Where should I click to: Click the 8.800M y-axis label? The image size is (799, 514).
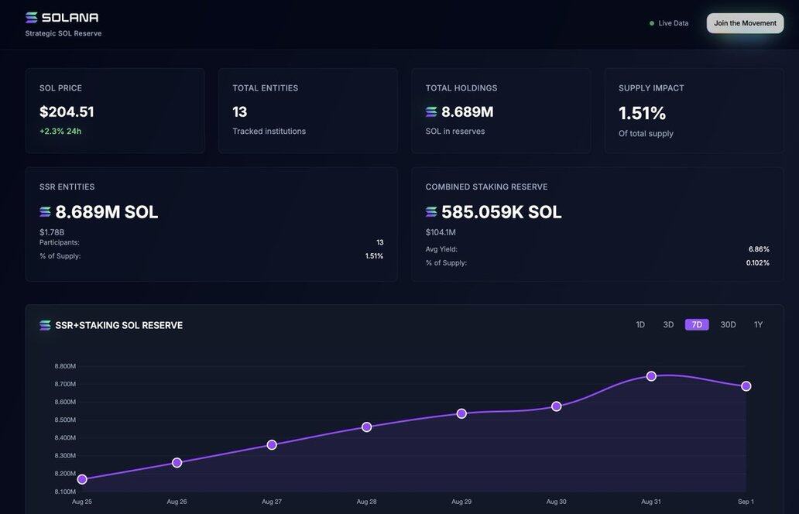[x=65, y=366]
